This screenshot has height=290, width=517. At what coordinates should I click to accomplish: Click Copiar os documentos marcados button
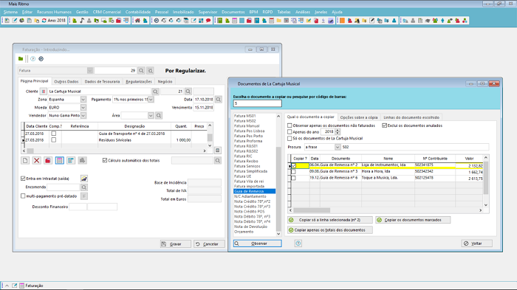pyautogui.click(x=413, y=220)
